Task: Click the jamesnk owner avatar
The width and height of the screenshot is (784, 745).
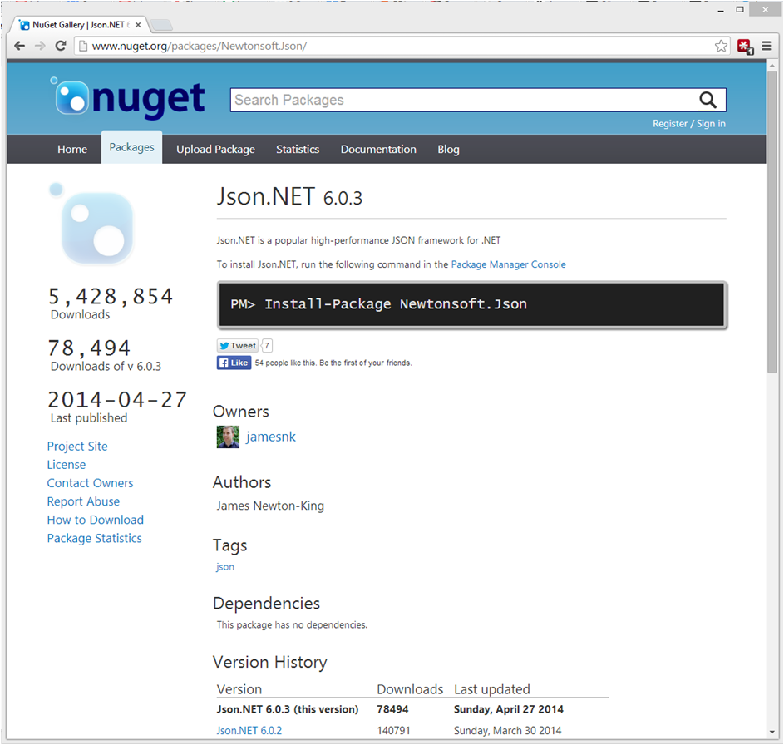Action: pyautogui.click(x=228, y=437)
